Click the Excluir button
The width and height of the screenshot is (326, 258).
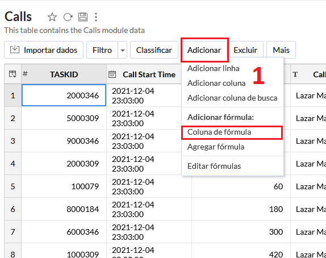[x=245, y=50]
